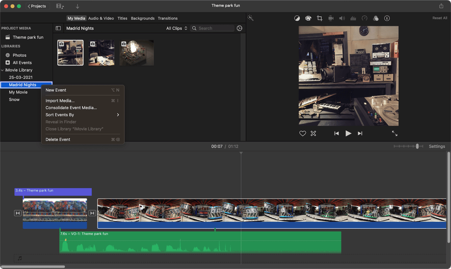Reject clip with X icon
Image resolution: width=451 pixels, height=269 pixels.
point(313,133)
